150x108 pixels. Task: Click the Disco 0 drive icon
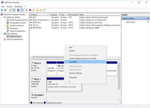pos(32,63)
